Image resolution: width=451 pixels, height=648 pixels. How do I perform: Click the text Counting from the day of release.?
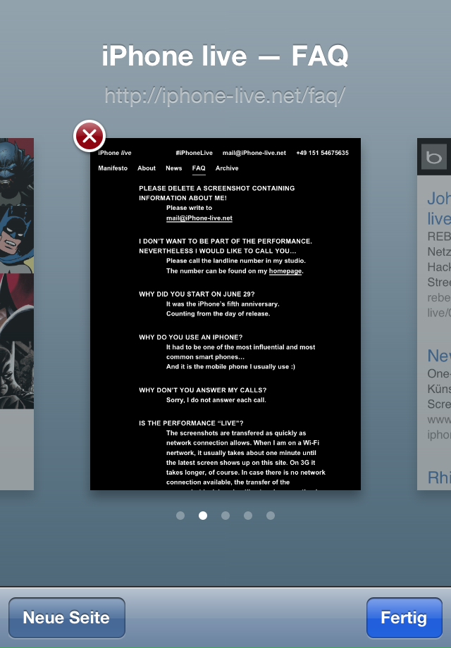pos(218,313)
